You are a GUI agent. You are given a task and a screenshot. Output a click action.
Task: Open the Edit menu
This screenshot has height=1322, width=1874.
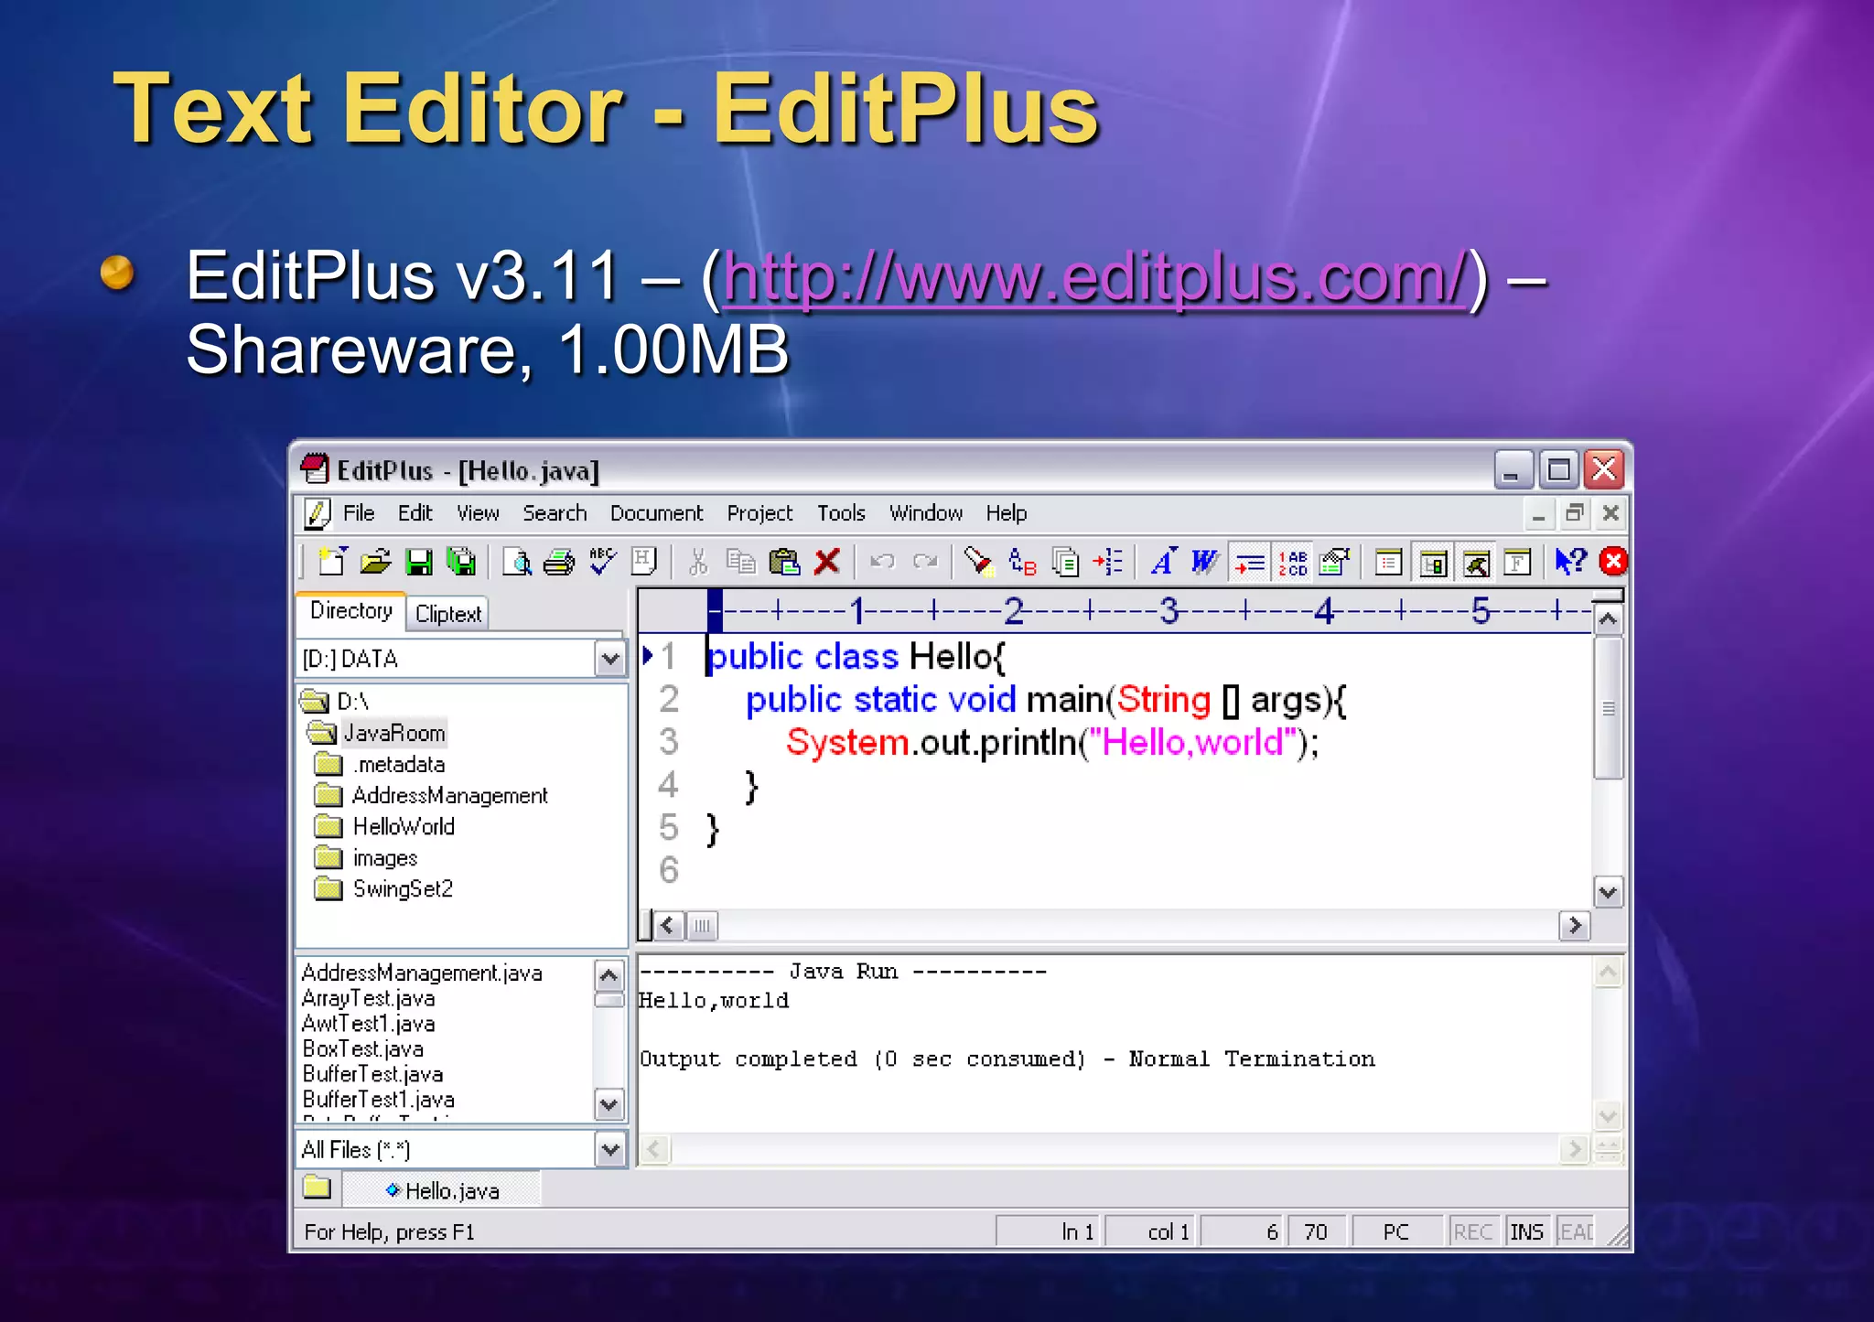coord(415,513)
